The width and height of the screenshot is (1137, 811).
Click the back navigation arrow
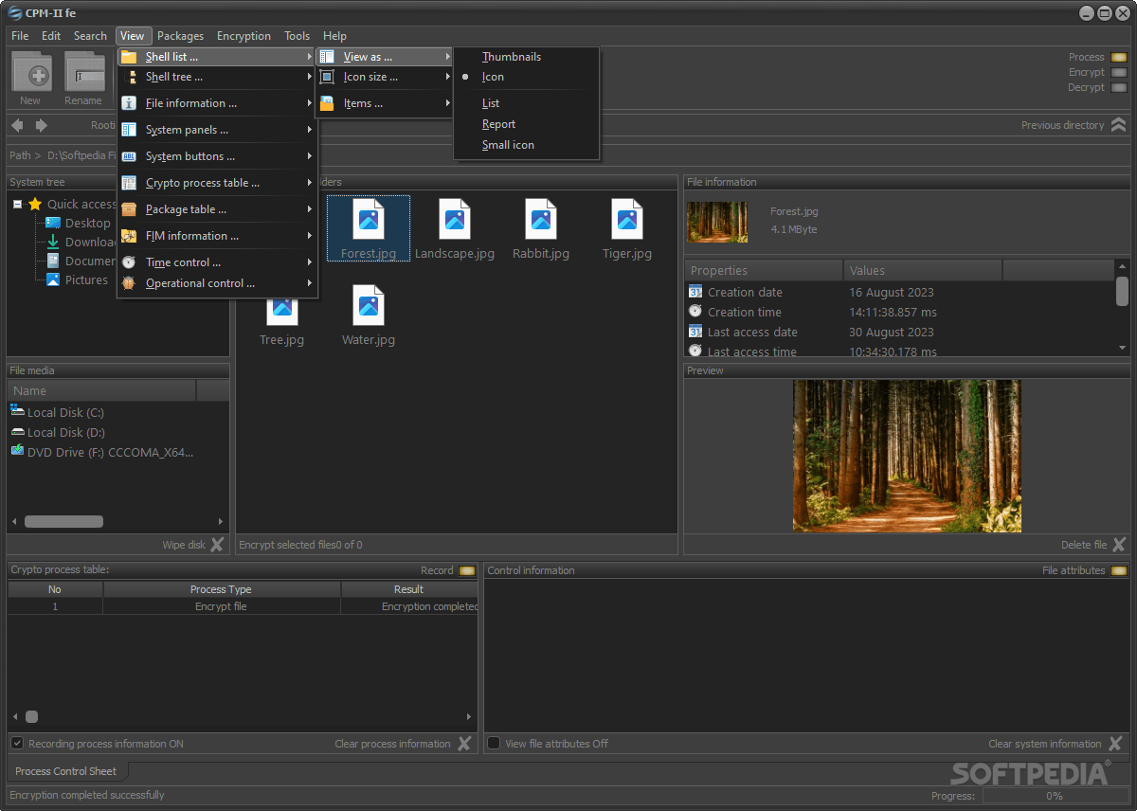coord(17,125)
